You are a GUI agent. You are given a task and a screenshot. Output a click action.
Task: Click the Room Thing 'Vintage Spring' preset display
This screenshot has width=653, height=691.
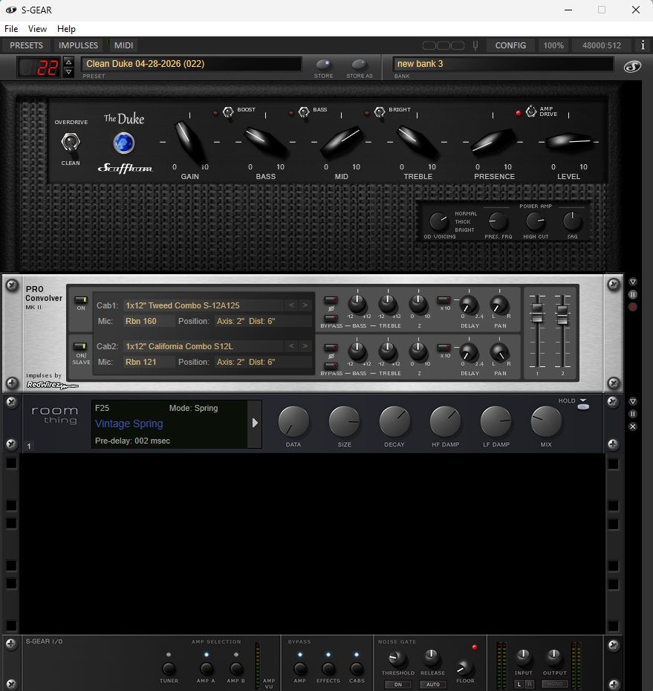point(169,424)
